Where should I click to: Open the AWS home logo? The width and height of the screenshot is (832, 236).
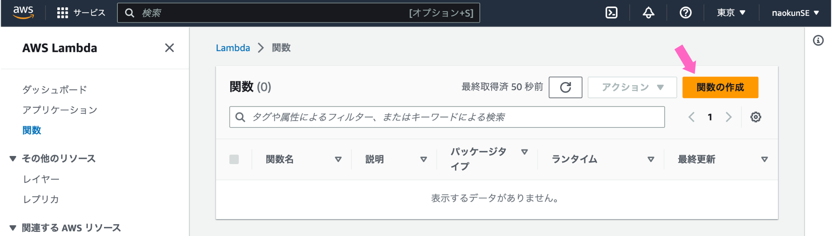(x=23, y=13)
